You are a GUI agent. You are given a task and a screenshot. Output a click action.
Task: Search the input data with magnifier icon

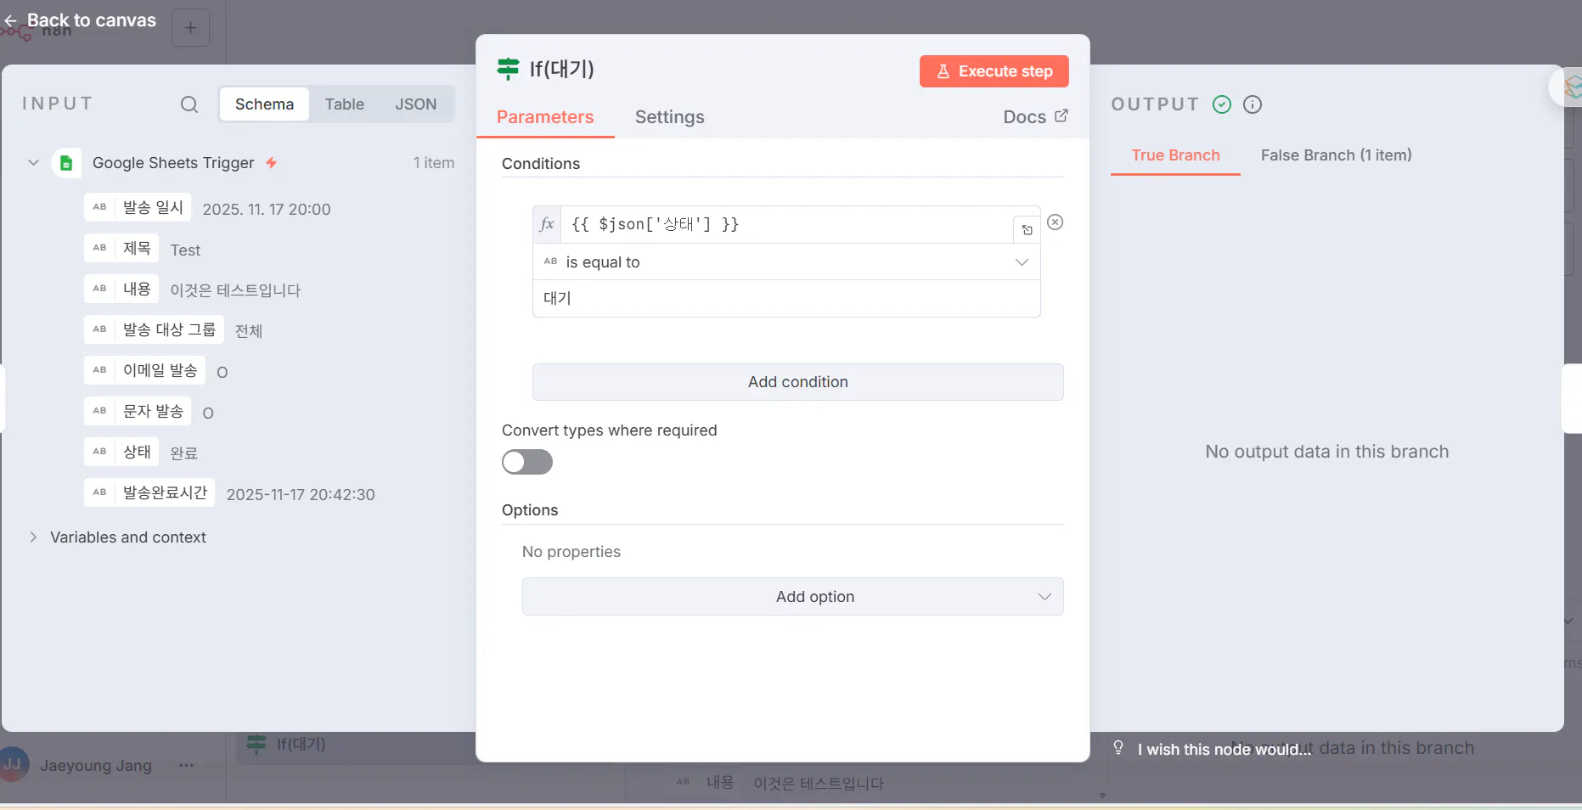(189, 104)
